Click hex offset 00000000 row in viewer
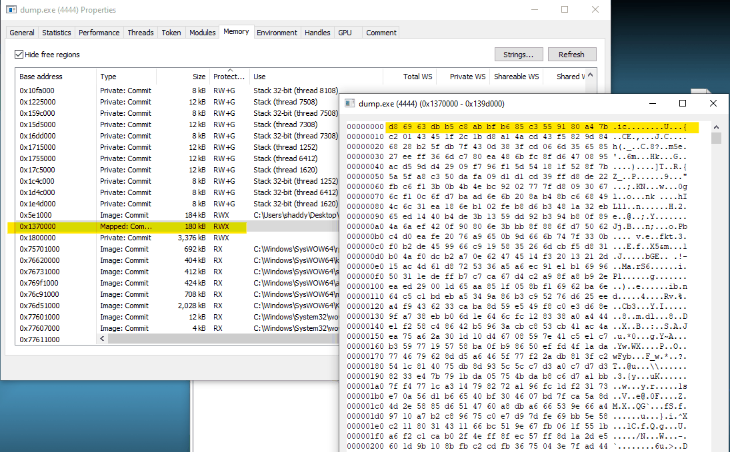 point(517,127)
